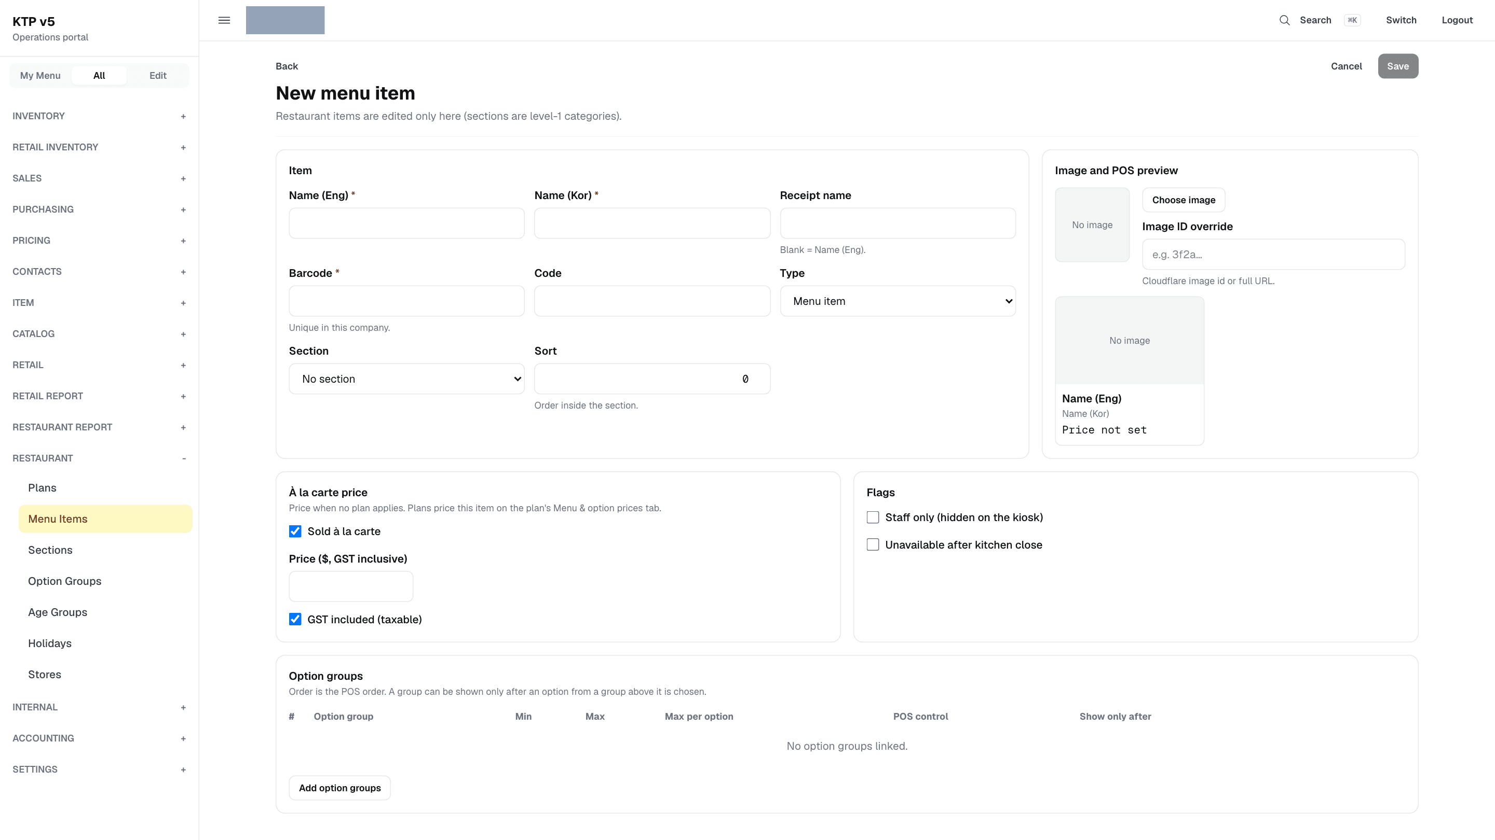Open the Section dropdown

tap(406, 379)
